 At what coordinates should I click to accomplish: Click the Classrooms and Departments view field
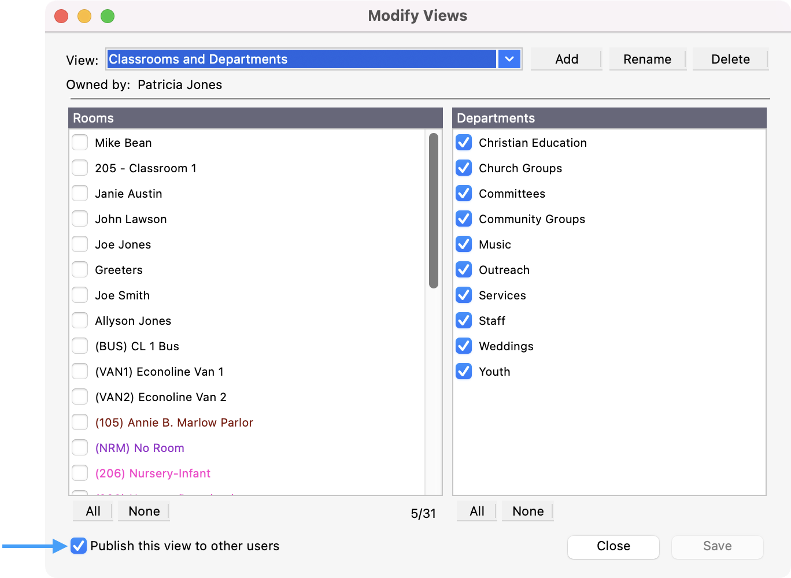[301, 59]
